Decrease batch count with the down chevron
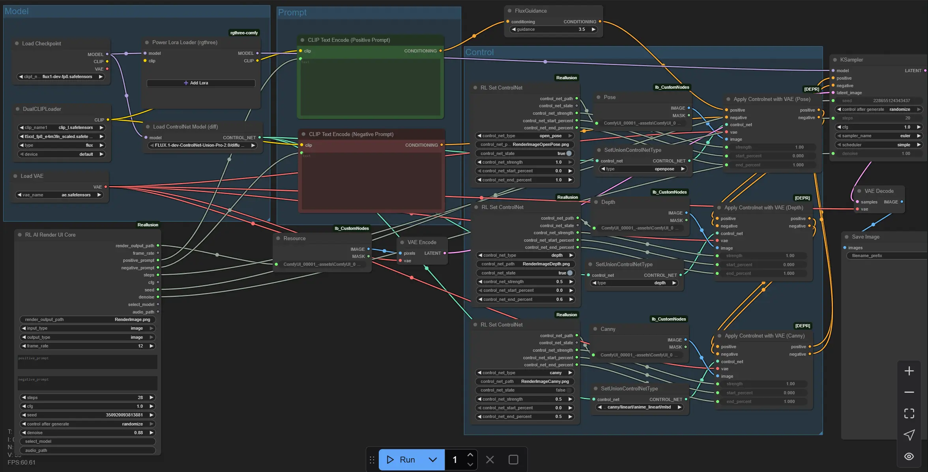The height and width of the screenshot is (472, 928). [470, 465]
